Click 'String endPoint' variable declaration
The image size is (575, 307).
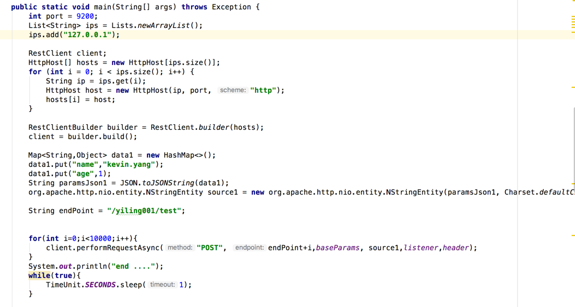pos(61,210)
